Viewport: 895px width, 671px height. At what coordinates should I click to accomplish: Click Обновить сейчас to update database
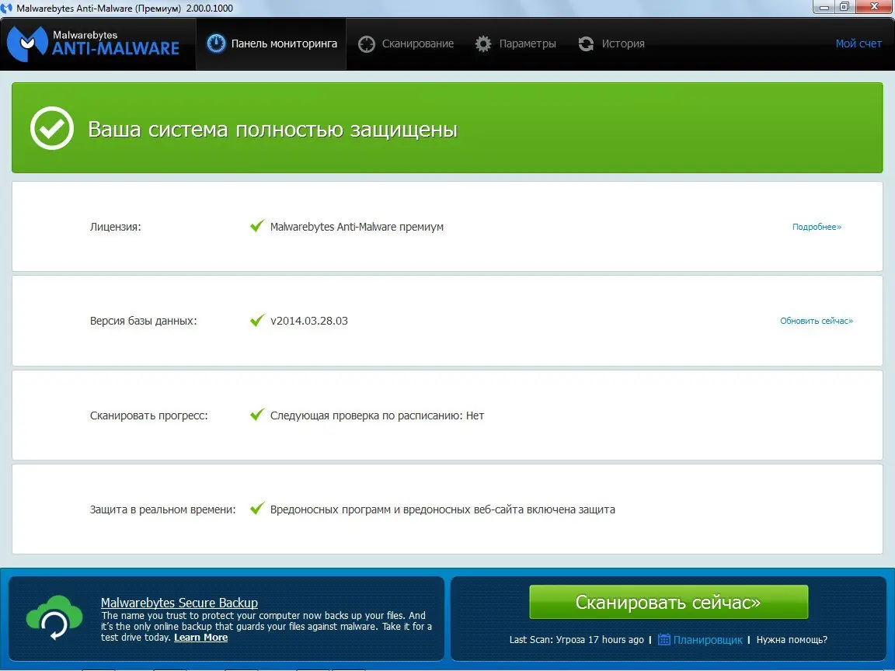coord(817,322)
